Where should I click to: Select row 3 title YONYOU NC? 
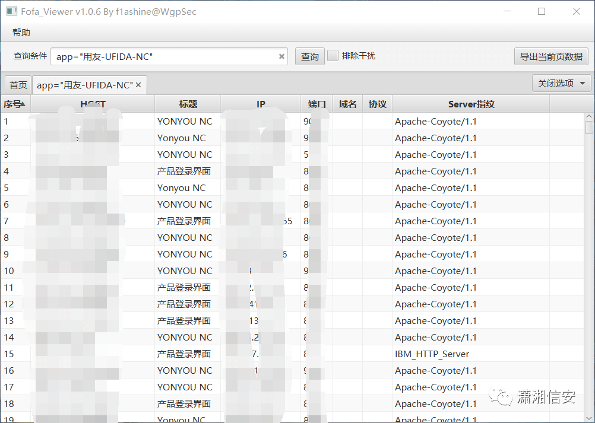(185, 155)
